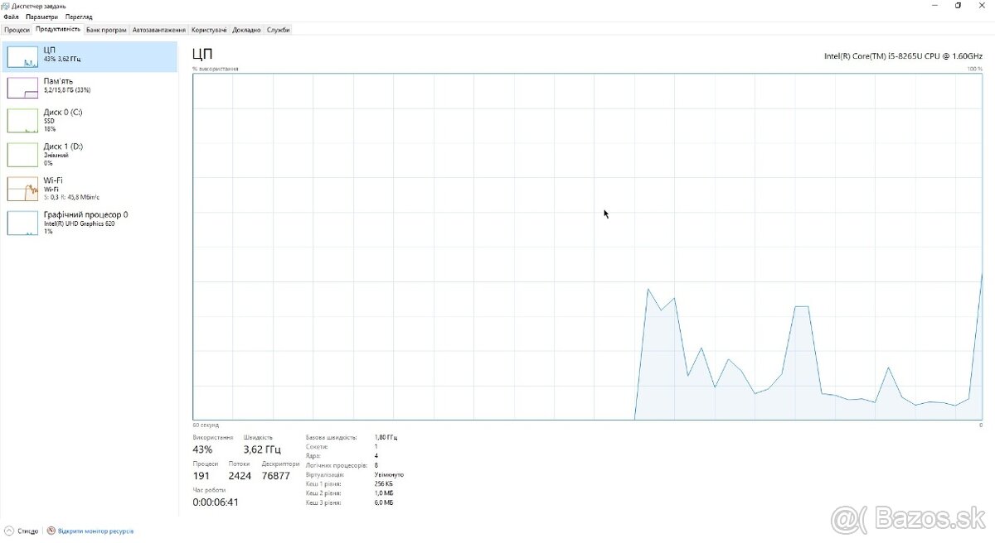Open the Користувачі tab
The width and height of the screenshot is (995, 543).
[x=208, y=29]
